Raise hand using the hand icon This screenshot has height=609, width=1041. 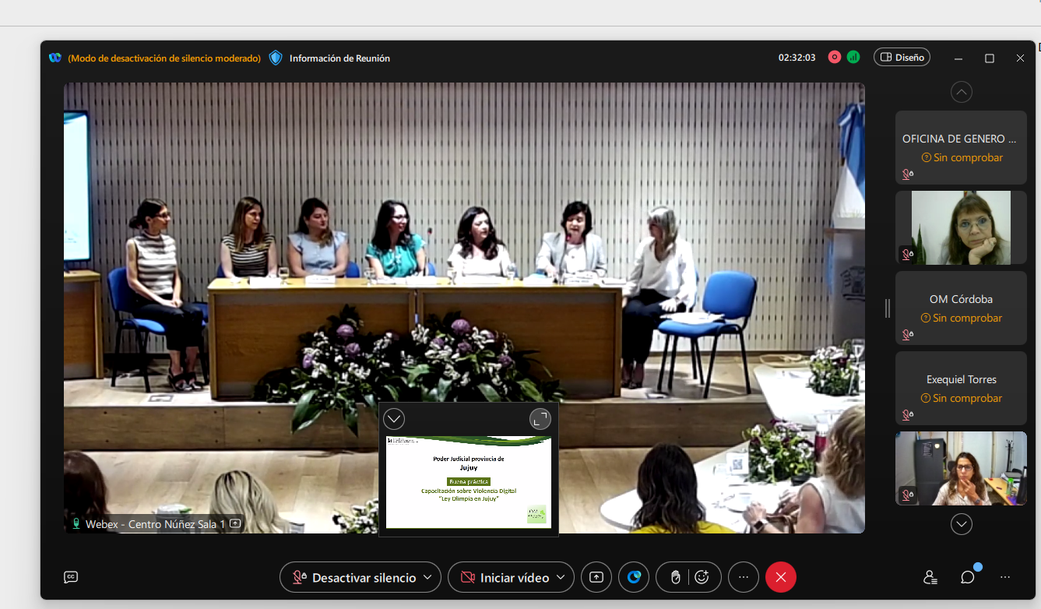pyautogui.click(x=675, y=577)
